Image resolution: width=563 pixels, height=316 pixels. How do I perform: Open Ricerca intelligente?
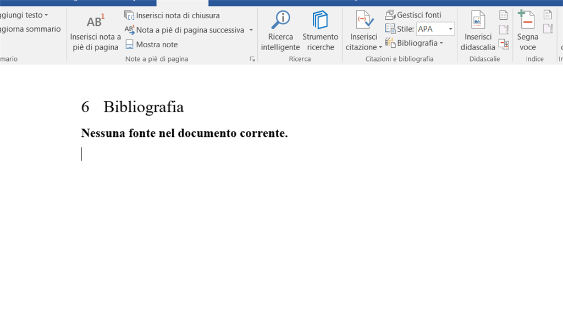280,32
